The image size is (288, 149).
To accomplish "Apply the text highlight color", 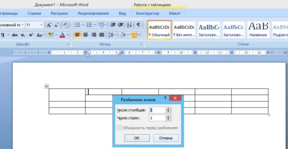I will pyautogui.click(x=50, y=35).
